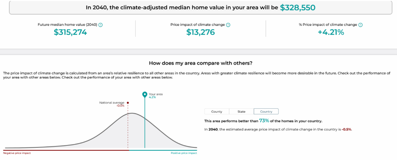Click the National average -0.5% chart label
Viewport: 397px width, 160px height.
[112, 104]
